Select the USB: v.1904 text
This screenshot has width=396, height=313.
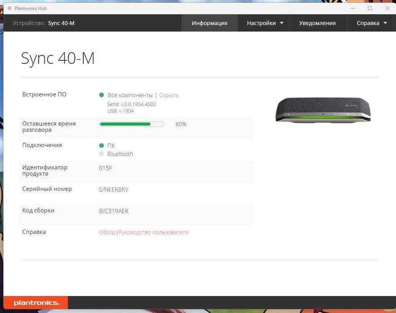click(x=121, y=111)
